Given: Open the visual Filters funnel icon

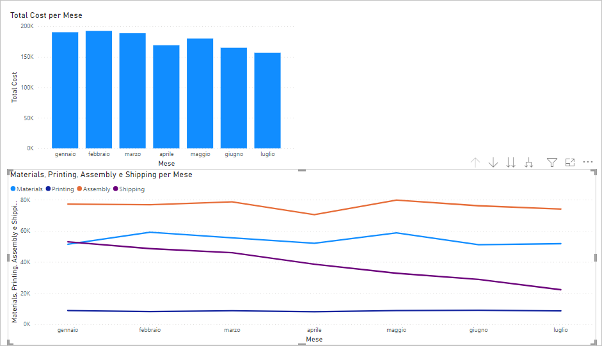Looking at the screenshot, I should pos(551,162).
